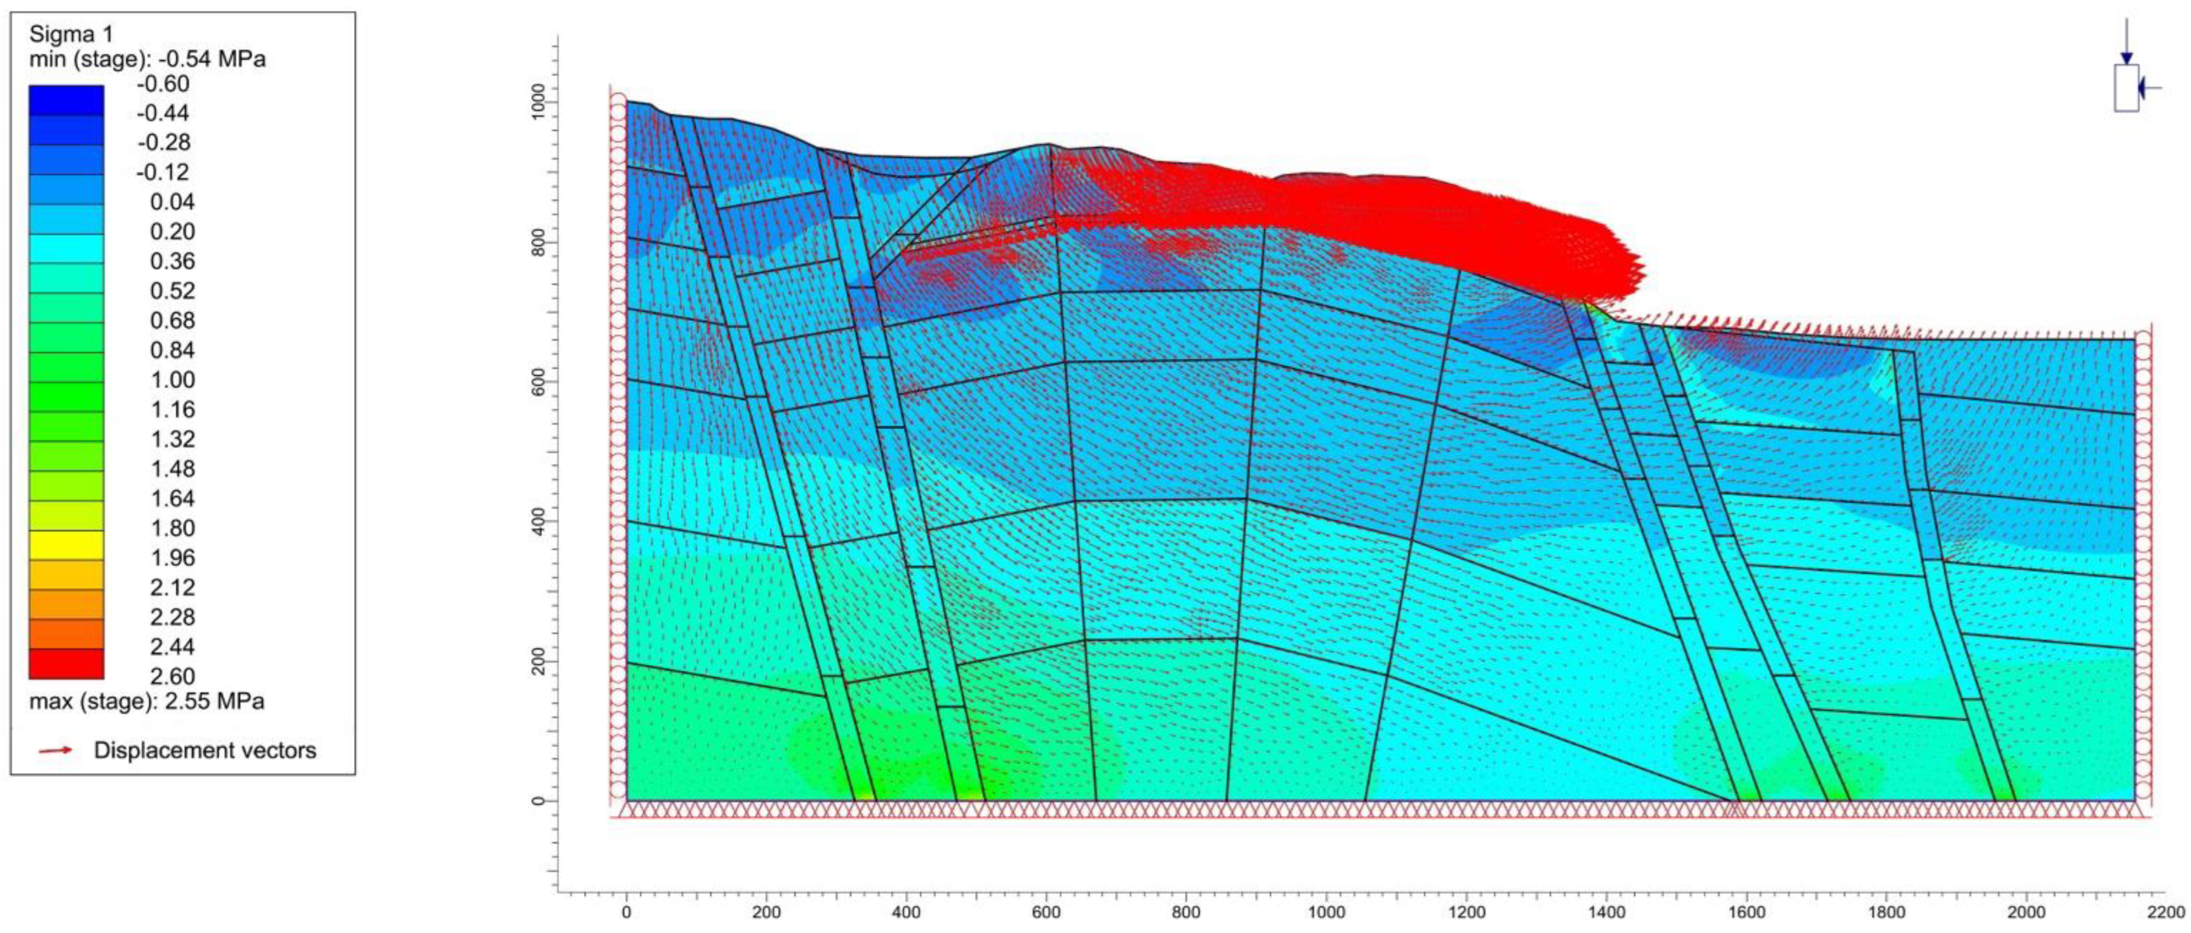Click the stress orientation box icon
The image size is (2191, 933).
(2127, 88)
